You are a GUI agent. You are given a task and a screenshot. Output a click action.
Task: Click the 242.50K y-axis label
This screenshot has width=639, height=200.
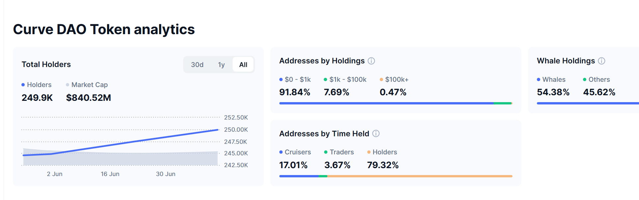coord(236,165)
